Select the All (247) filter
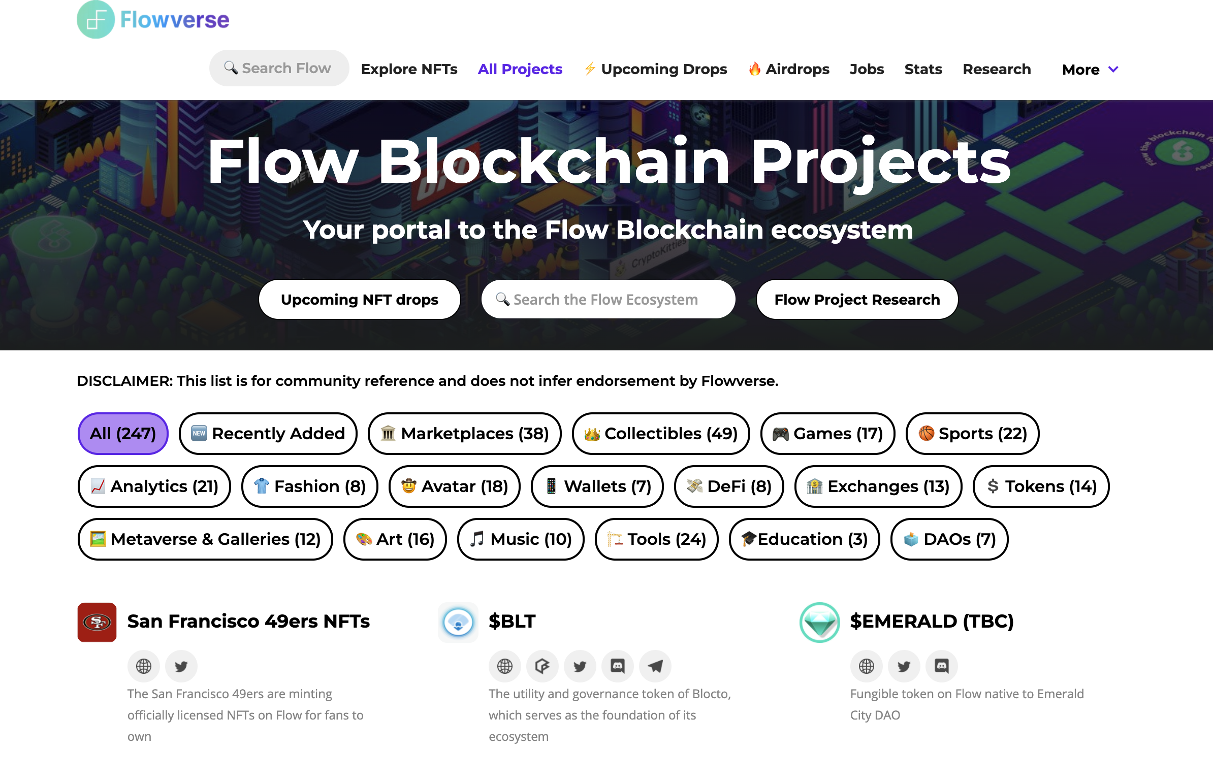Screen dimensions: 1213x783 click(x=122, y=434)
